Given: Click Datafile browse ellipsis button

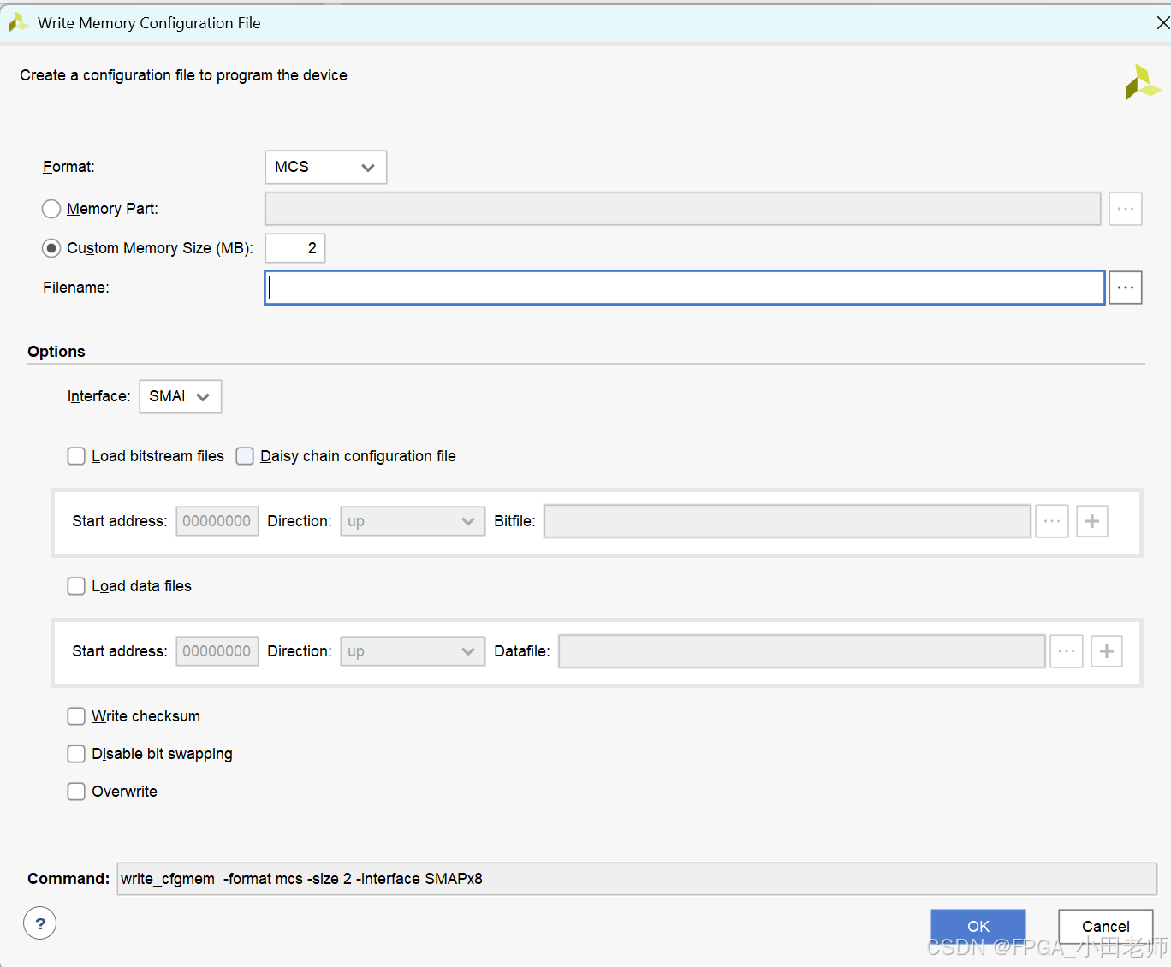Looking at the screenshot, I should click(1066, 651).
